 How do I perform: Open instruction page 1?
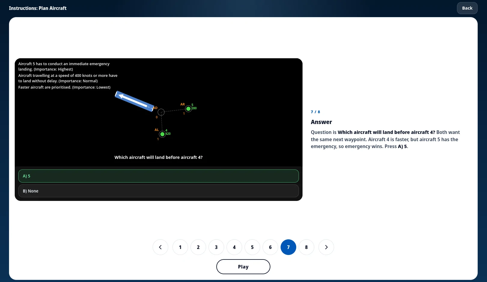(180, 247)
